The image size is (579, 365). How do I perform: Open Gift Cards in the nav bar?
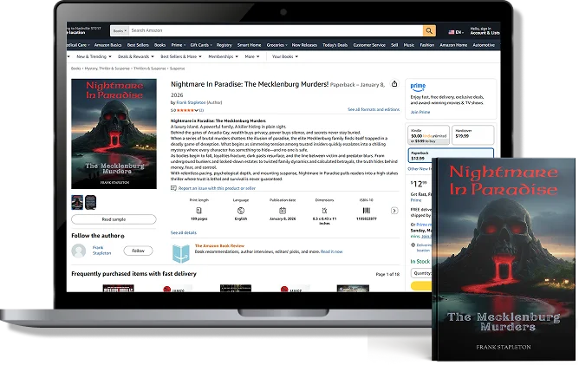pos(201,45)
